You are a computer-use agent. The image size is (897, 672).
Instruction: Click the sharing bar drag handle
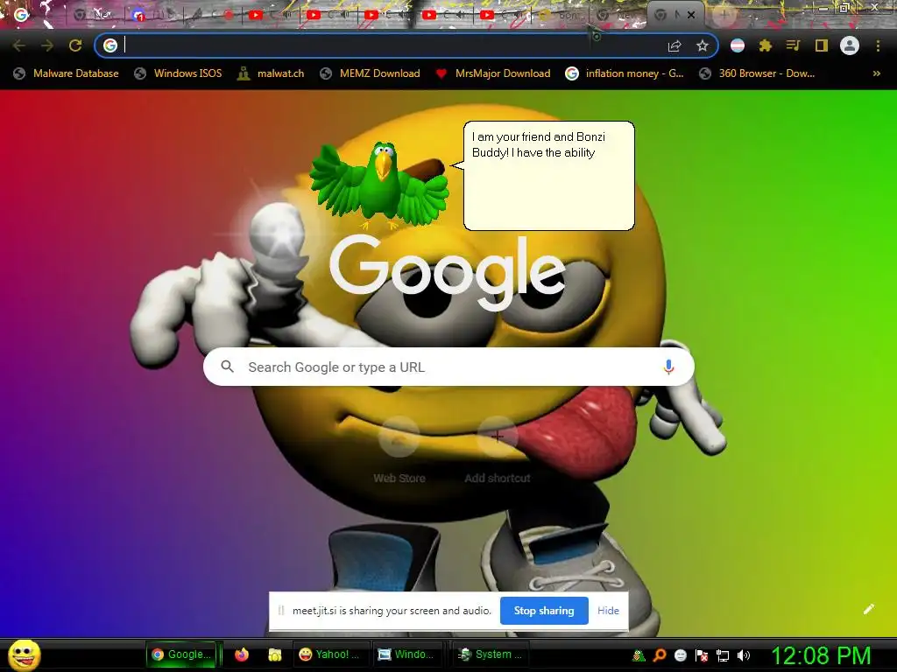(x=281, y=610)
